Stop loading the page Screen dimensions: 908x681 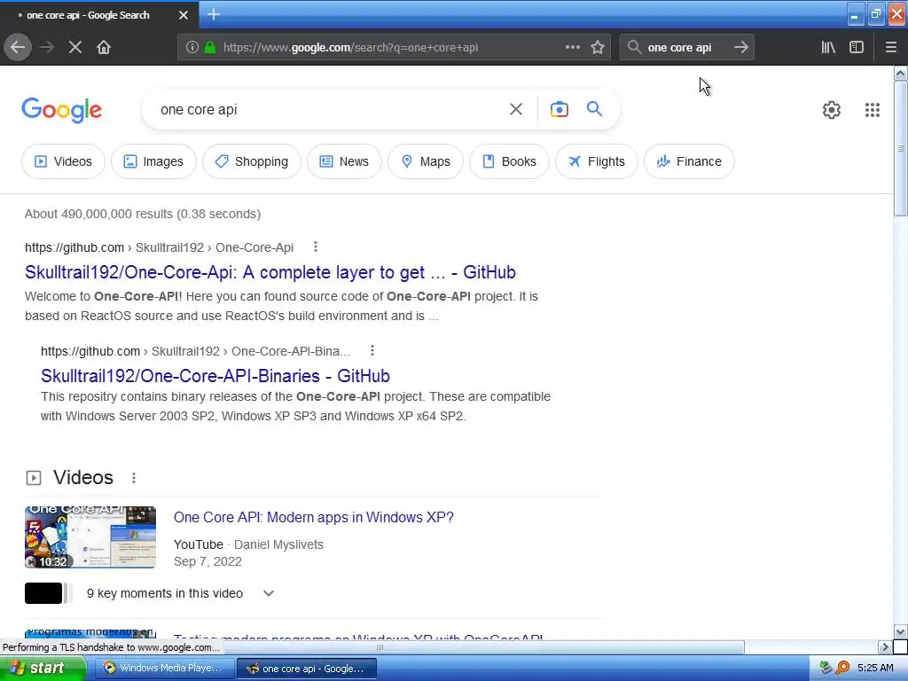point(75,47)
